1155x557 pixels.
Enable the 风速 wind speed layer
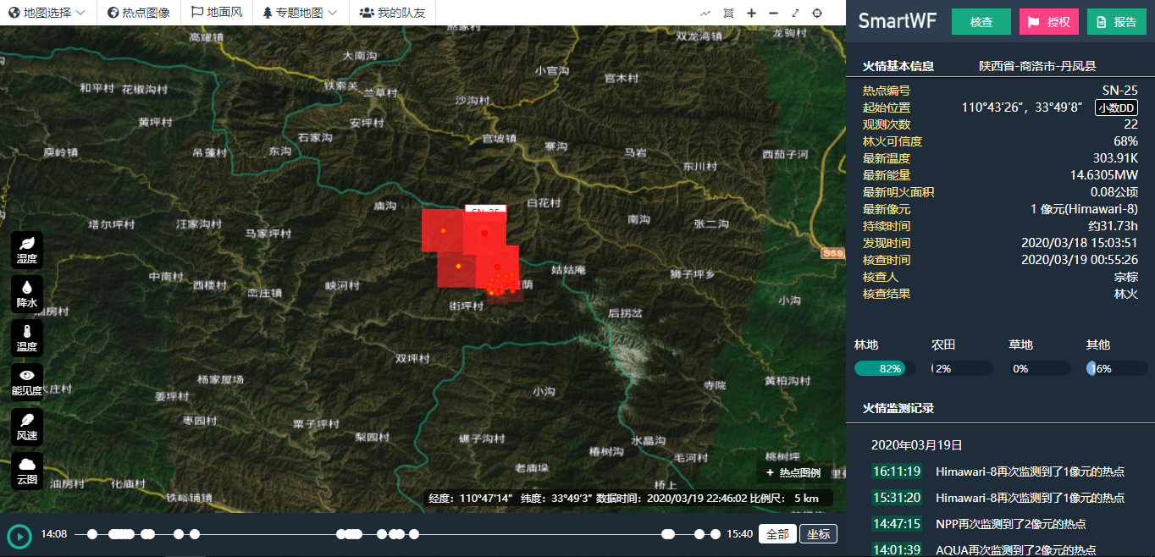point(27,427)
